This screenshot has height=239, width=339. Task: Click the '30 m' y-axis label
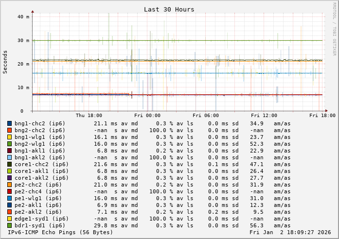(23, 40)
